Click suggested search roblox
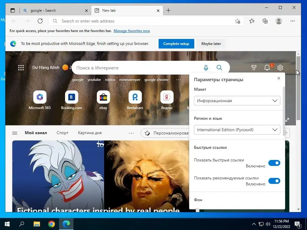Image resolution: width=307 pixels, height=230 pixels. [110, 80]
